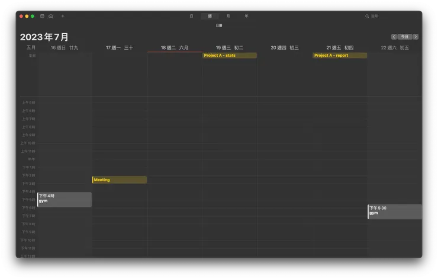The height and width of the screenshot is (279, 438).
Task: Click the 2023年7月 title
Action: (44, 37)
